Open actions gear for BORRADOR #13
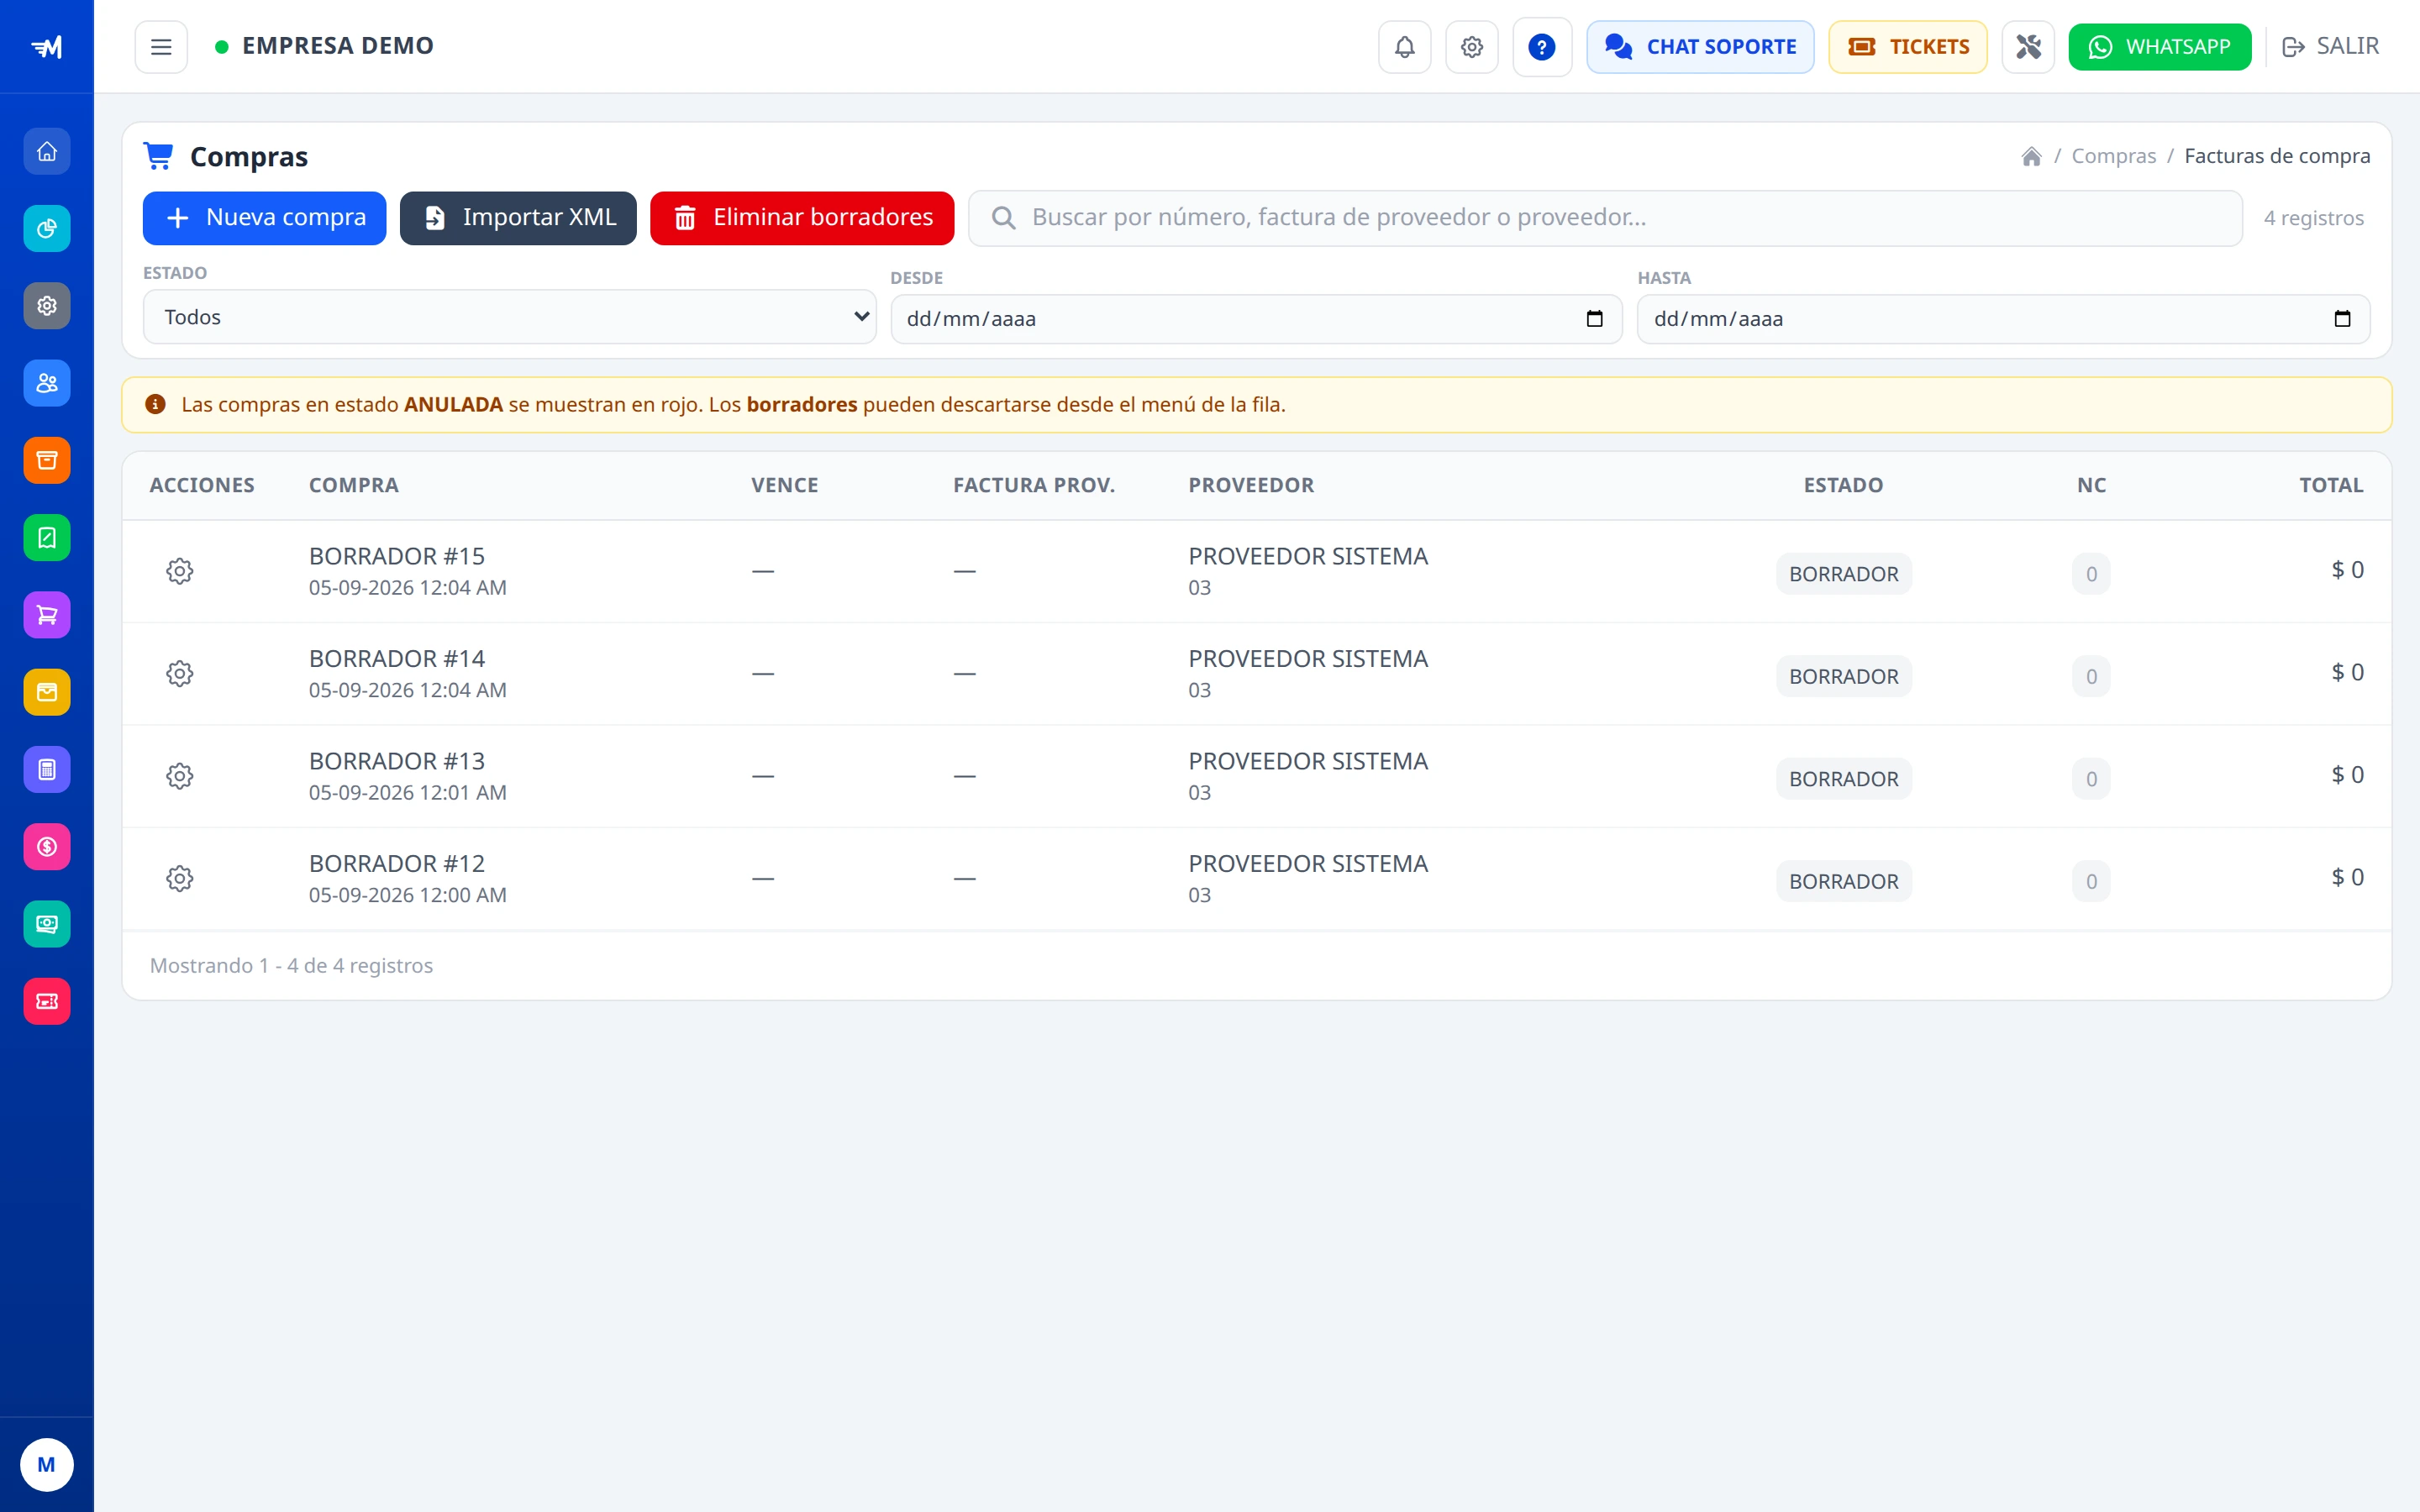2420x1512 pixels. (x=180, y=776)
